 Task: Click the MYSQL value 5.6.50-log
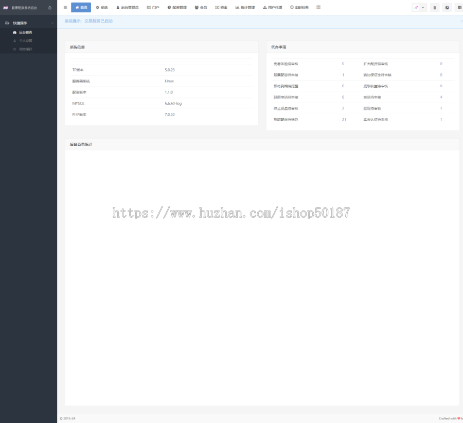(173, 103)
